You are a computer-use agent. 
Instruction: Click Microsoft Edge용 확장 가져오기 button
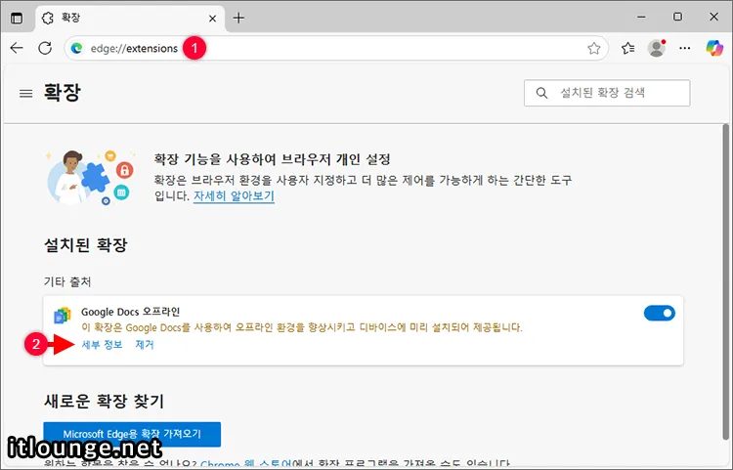tap(132, 434)
